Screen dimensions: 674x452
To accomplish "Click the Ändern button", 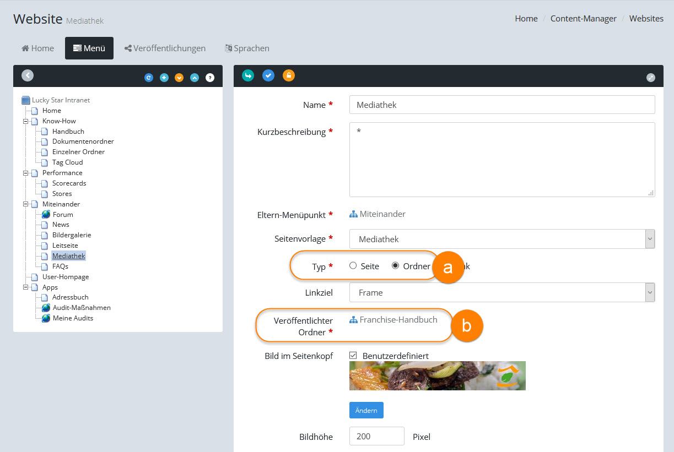I will pyautogui.click(x=366, y=410).
